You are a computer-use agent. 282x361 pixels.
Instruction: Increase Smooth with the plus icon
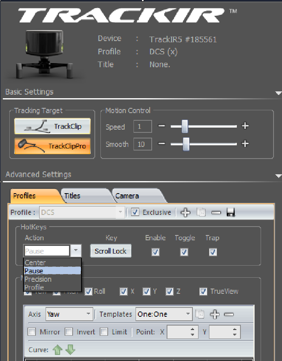[245, 143]
